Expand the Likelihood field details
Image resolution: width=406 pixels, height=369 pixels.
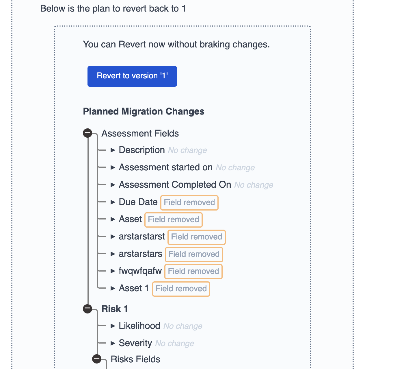click(x=113, y=326)
